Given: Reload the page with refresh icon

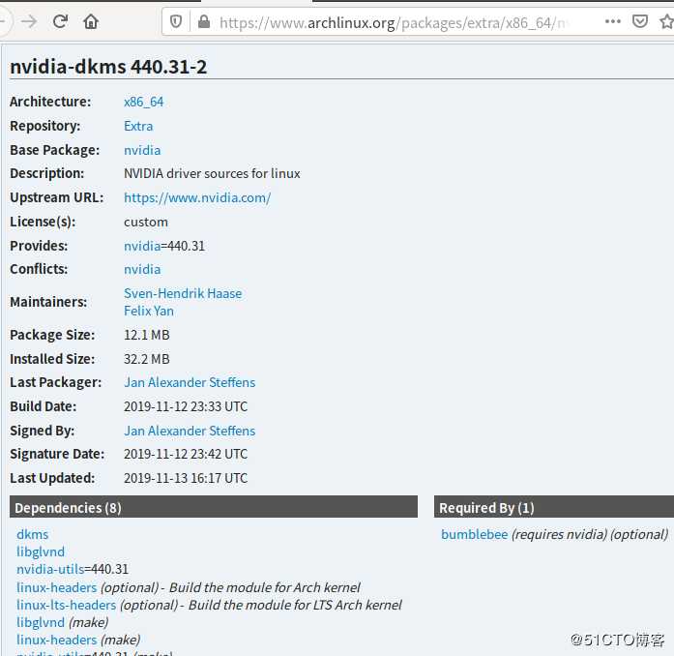Looking at the screenshot, I should 60,21.
